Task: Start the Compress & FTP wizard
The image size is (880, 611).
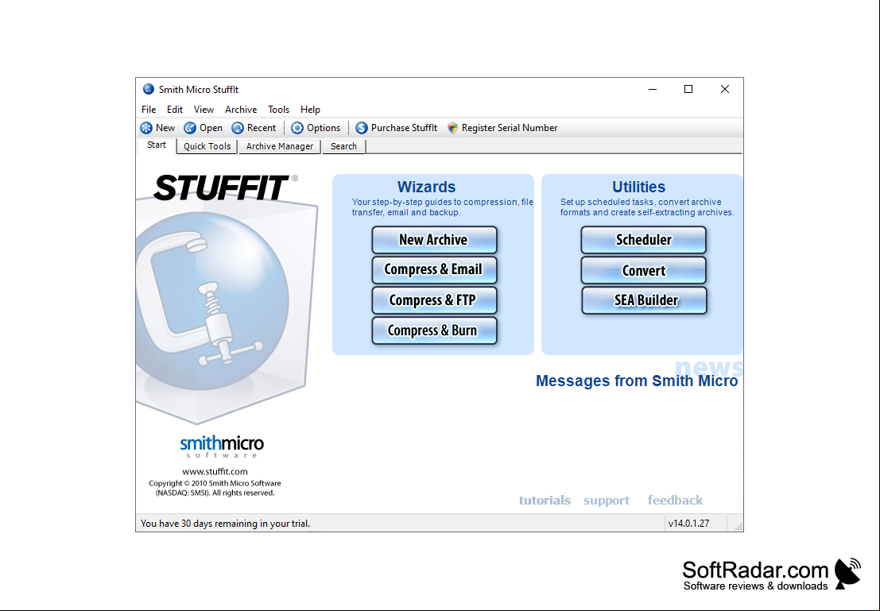Action: [434, 300]
